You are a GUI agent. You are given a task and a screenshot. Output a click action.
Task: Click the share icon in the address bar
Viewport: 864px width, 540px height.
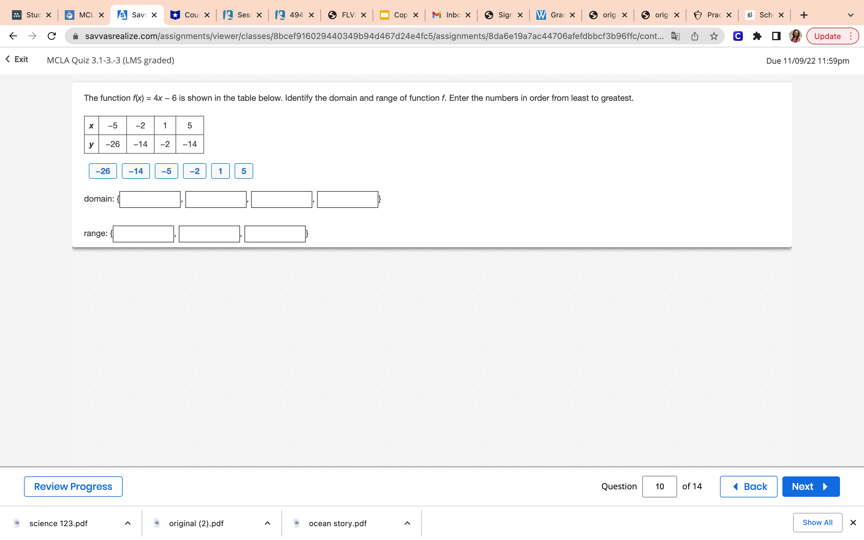point(694,36)
